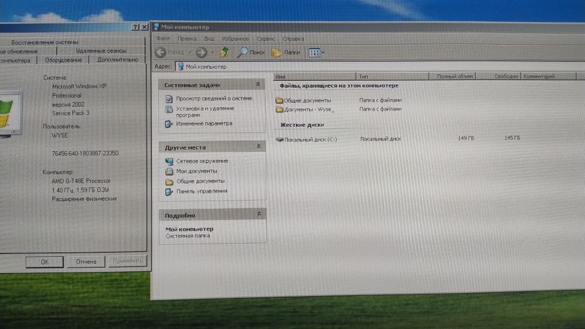Viewport: 585px width, 329px height.
Task: Open dropdown arrow next to Назад
Action: 190,53
